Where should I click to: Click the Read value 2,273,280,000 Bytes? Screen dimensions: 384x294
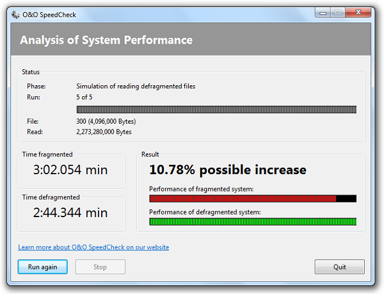104,132
